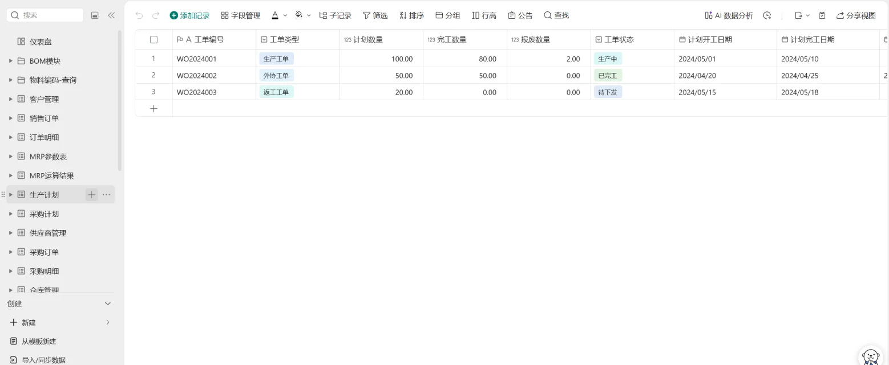Screen dimensions: 889x365
Task: Click the 外协工单 tag
Action: point(276,75)
